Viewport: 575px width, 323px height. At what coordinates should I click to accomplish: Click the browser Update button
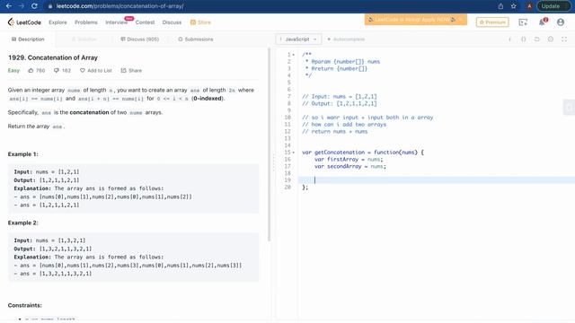pyautogui.click(x=553, y=6)
